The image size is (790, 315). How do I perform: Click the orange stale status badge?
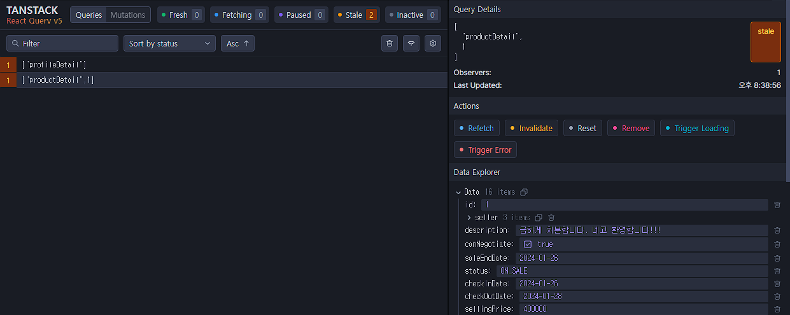[766, 41]
